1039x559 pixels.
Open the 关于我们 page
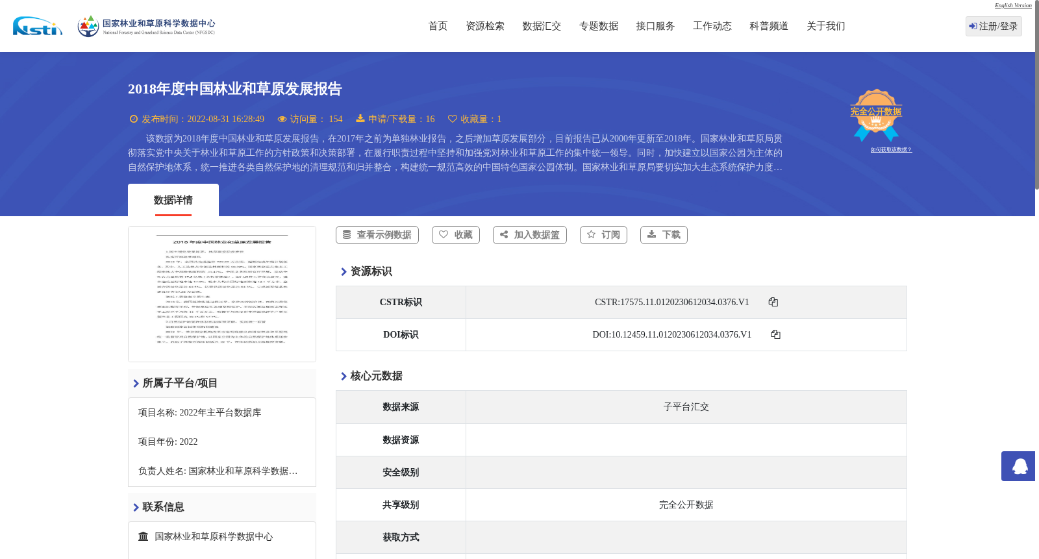(x=826, y=26)
